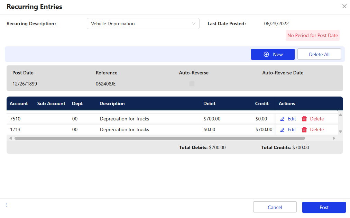Click the pencil icon for account 1713
Image resolution: width=350 pixels, height=218 pixels.
pyautogui.click(x=282, y=129)
